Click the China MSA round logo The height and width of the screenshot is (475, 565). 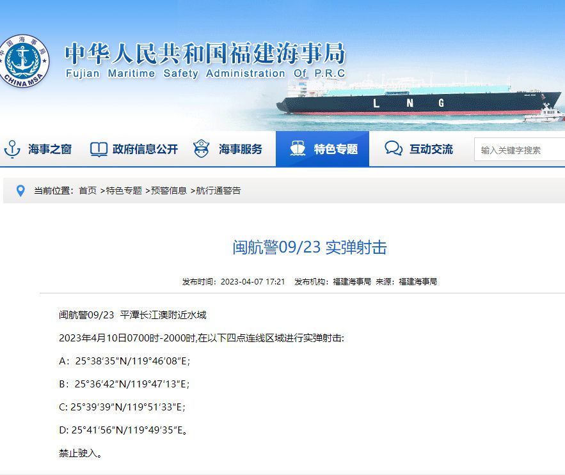click(24, 61)
